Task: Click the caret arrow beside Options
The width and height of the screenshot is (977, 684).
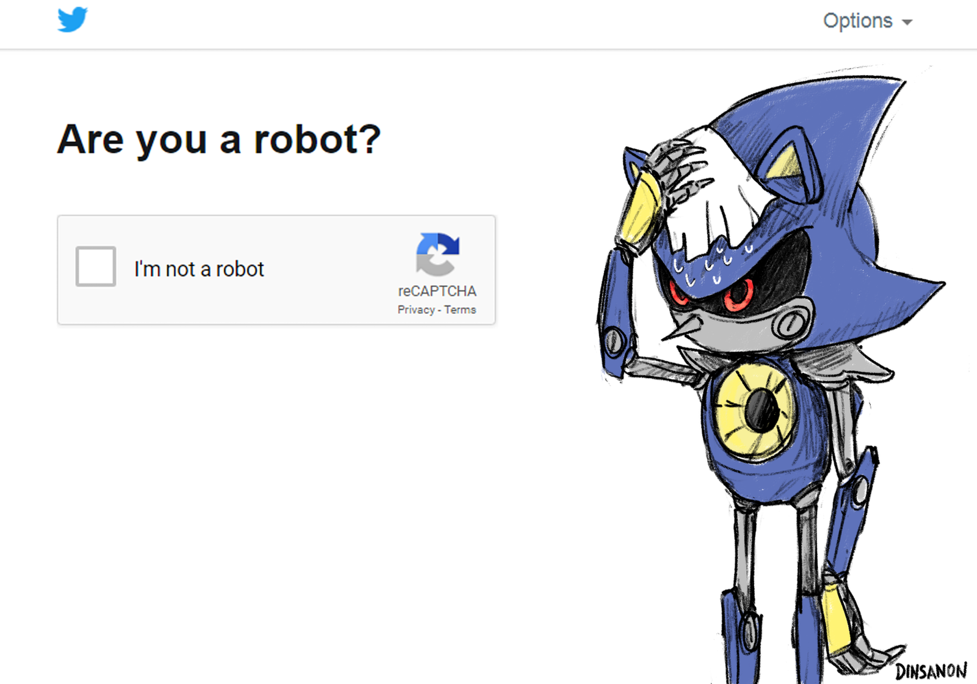Action: pyautogui.click(x=907, y=23)
